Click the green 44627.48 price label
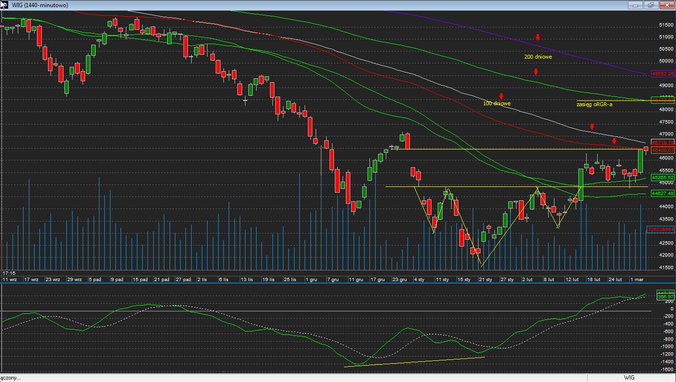676x382 pixels. [x=663, y=193]
